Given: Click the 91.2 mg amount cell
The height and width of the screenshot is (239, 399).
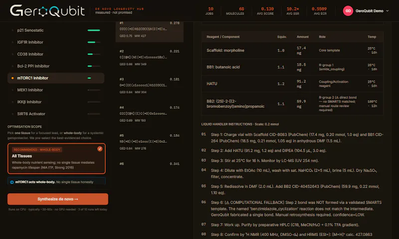Looking at the screenshot, I should [x=301, y=84].
